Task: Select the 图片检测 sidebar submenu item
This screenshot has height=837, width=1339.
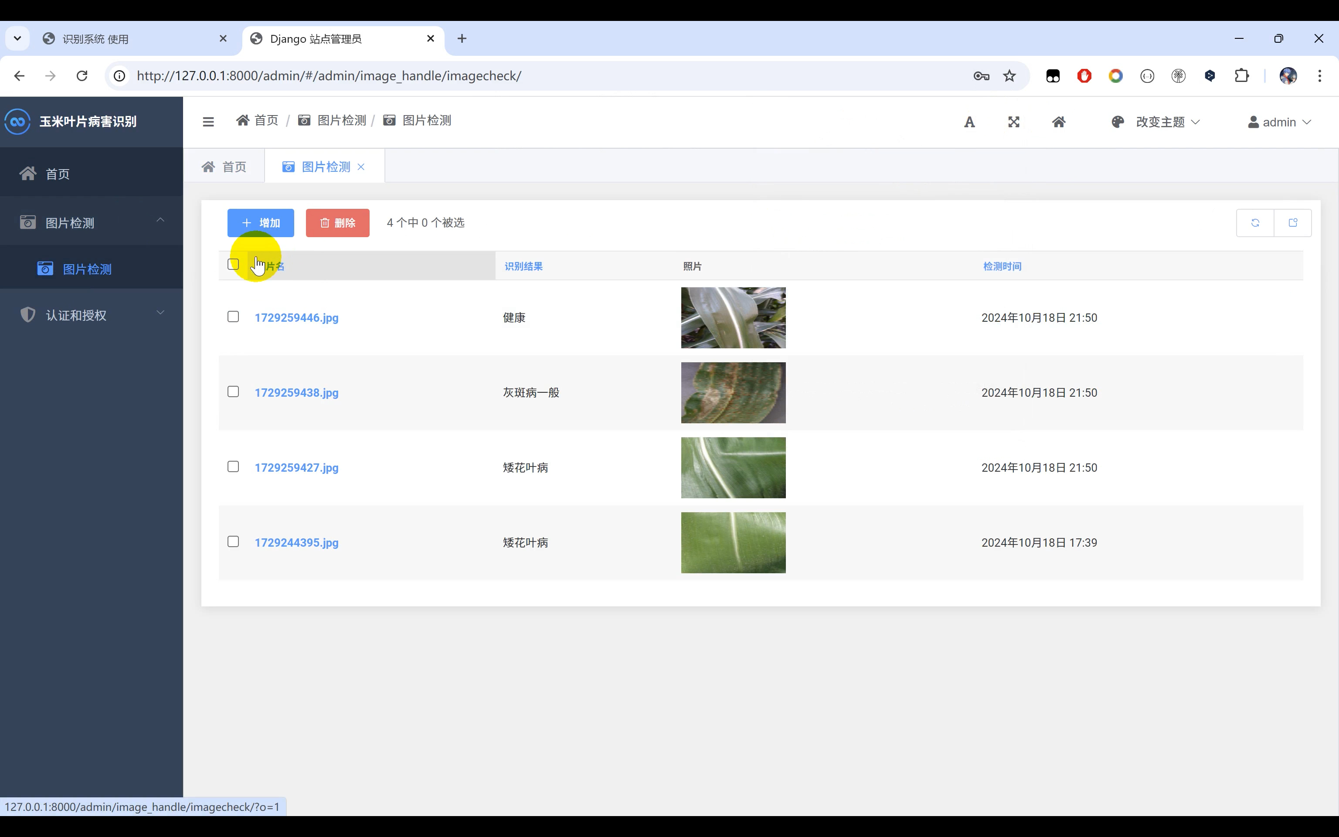Action: 91,269
